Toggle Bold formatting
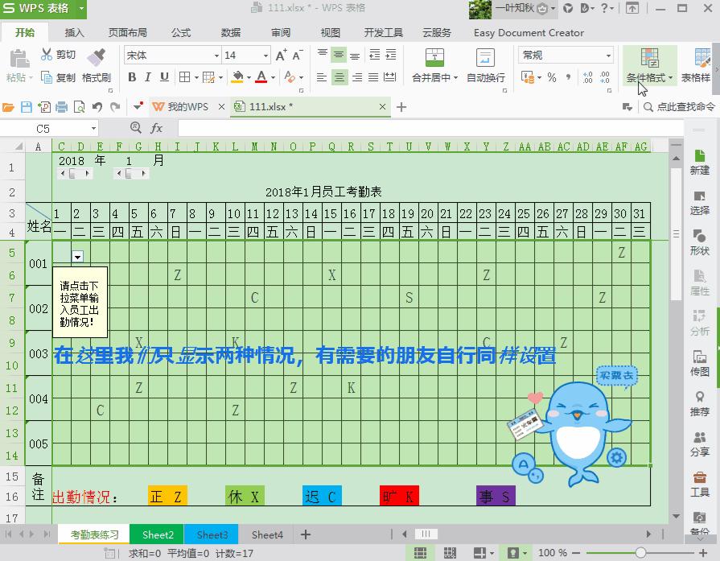This screenshot has height=561, width=720. [x=134, y=76]
